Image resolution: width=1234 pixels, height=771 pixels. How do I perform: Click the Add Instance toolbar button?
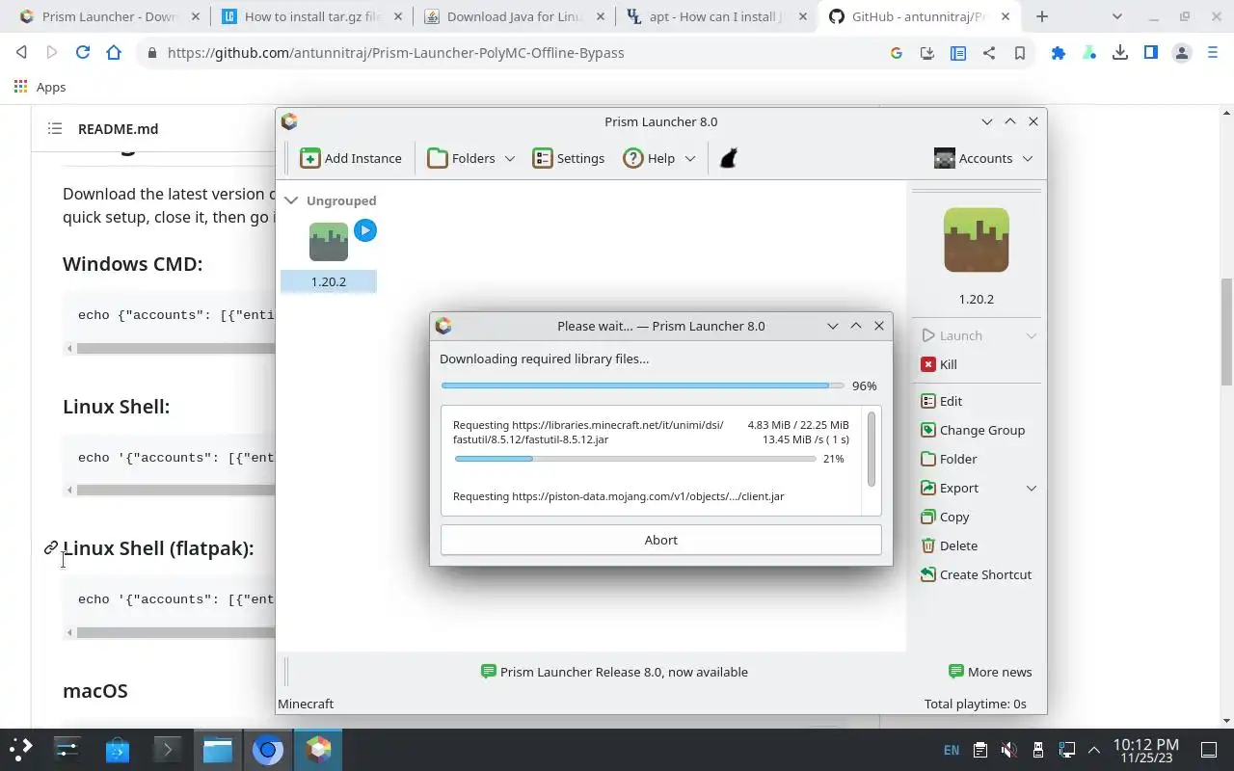click(x=350, y=158)
